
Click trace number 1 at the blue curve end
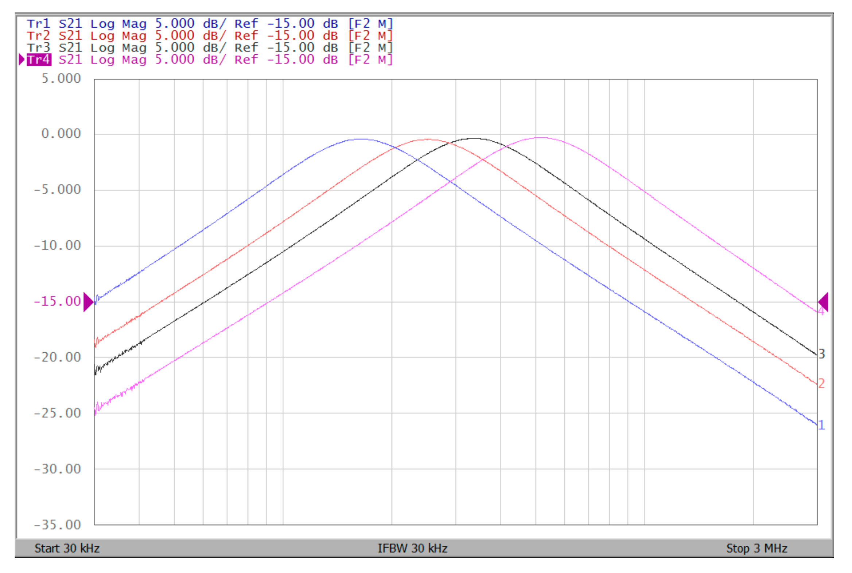point(821,425)
